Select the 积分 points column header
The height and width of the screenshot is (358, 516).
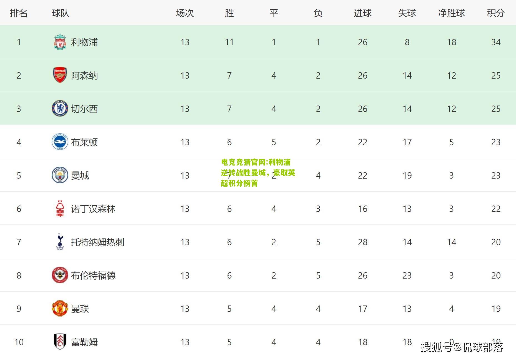coord(496,13)
